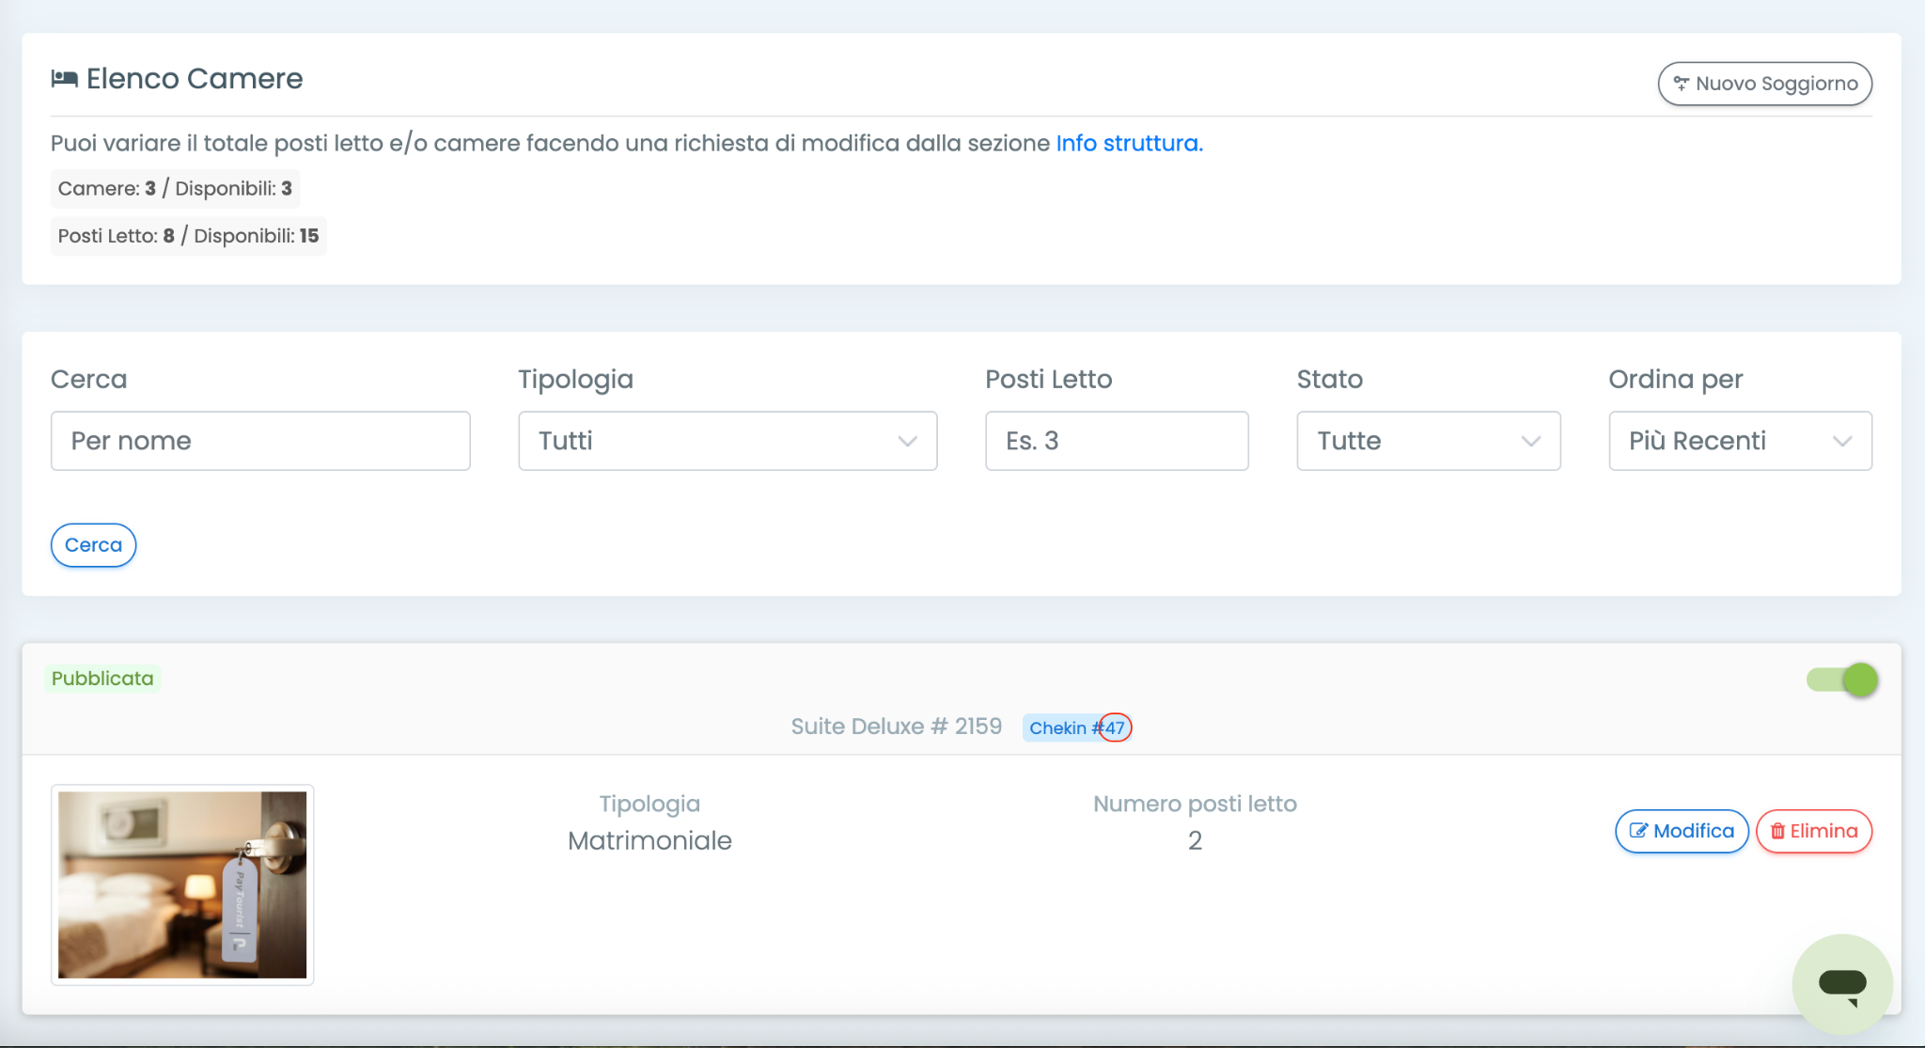The image size is (1925, 1048).
Task: Click the Suite Deluxe # 2159 title
Action: [x=896, y=727]
